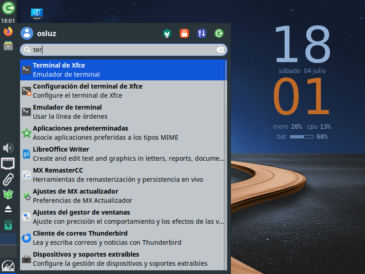365x274 pixels.
Task: Open the desktop info monitor icon
Action: (x=37, y=14)
